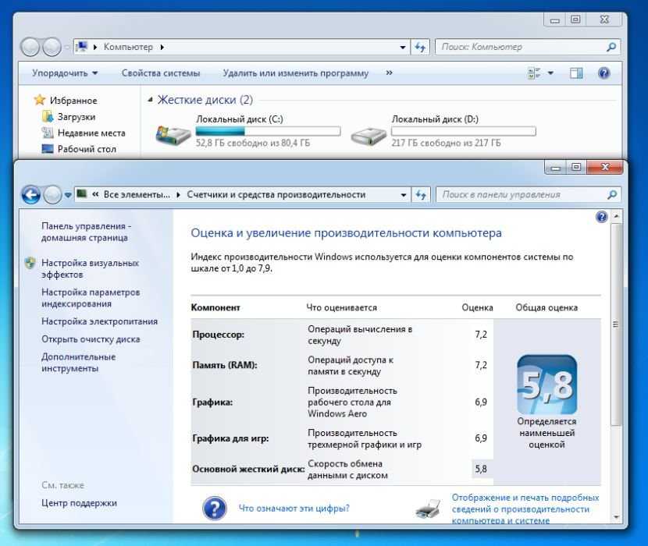648x546 pixels.
Task: Click the Память (RAM) row label
Action: pyautogui.click(x=225, y=365)
